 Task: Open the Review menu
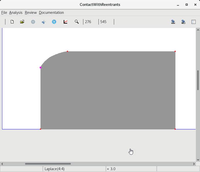point(31,13)
